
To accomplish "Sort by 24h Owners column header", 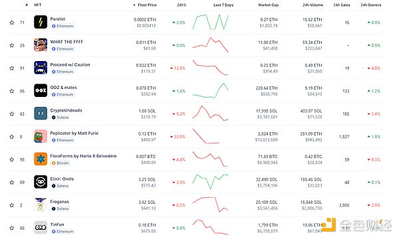I will point(371,5).
